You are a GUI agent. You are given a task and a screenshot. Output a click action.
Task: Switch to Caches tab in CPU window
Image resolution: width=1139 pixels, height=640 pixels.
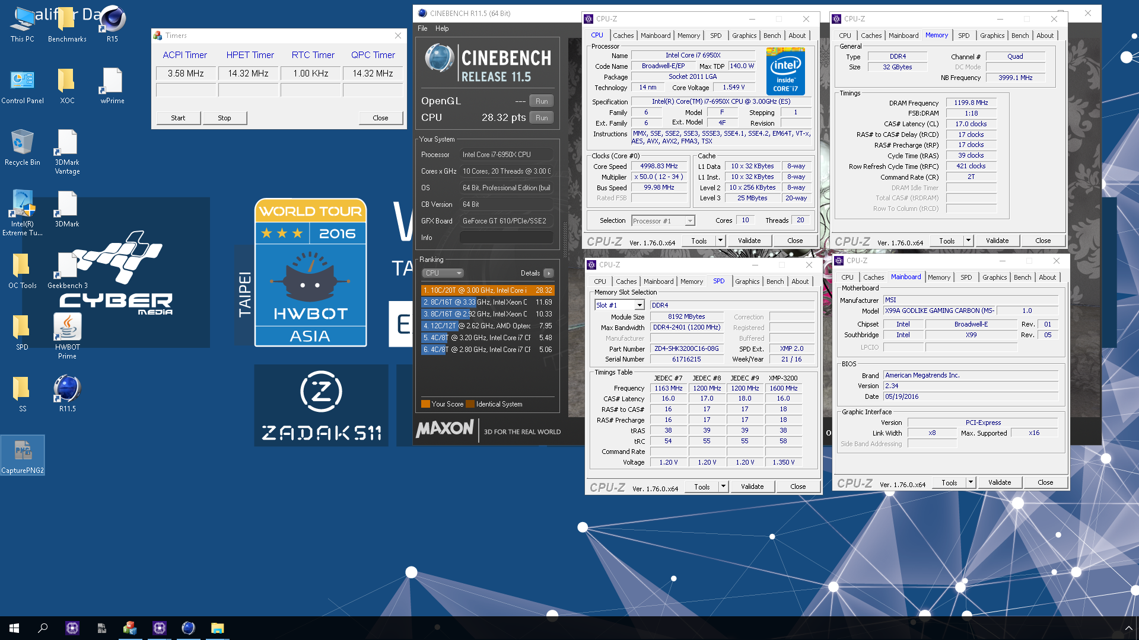click(x=623, y=36)
